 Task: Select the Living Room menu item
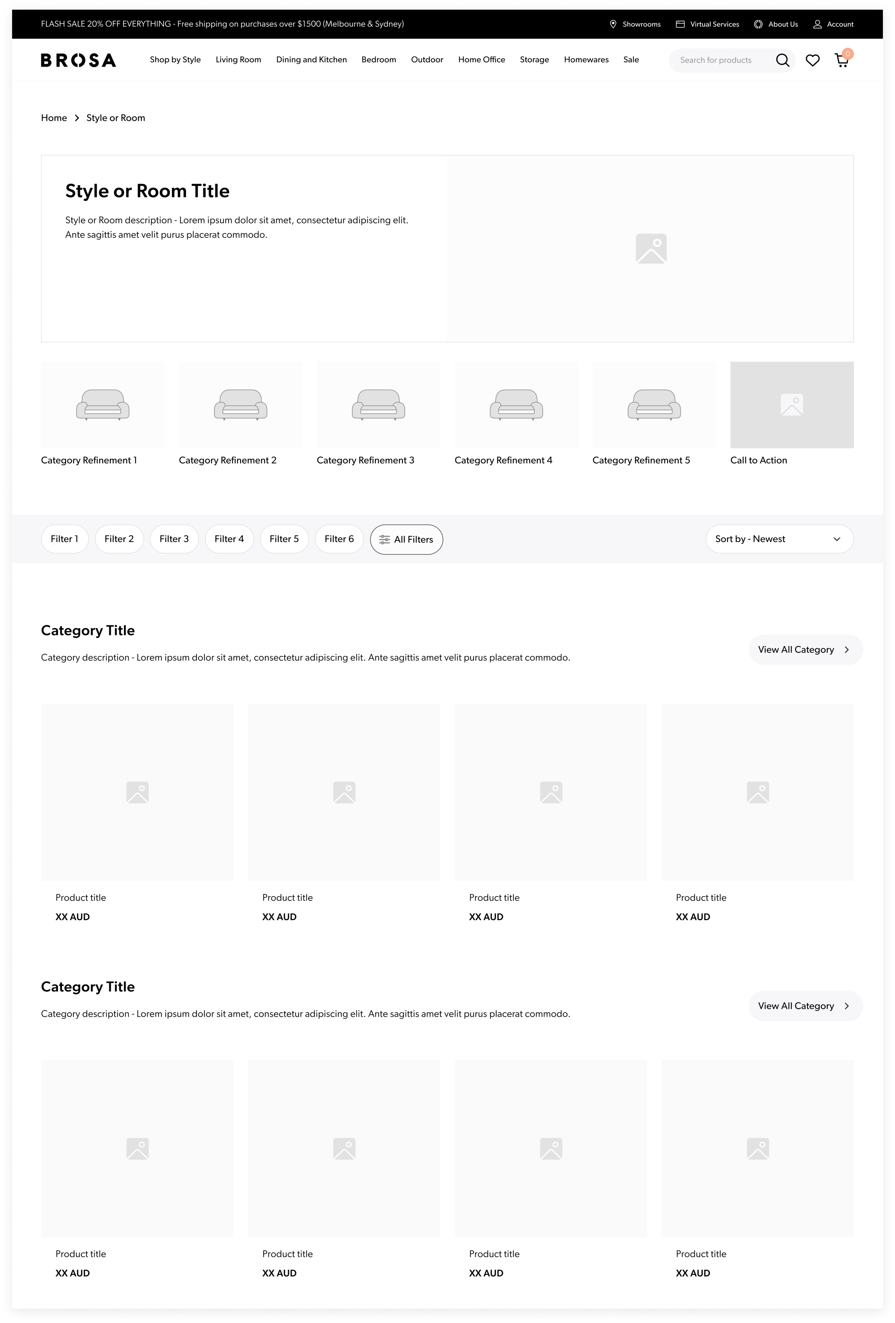238,60
